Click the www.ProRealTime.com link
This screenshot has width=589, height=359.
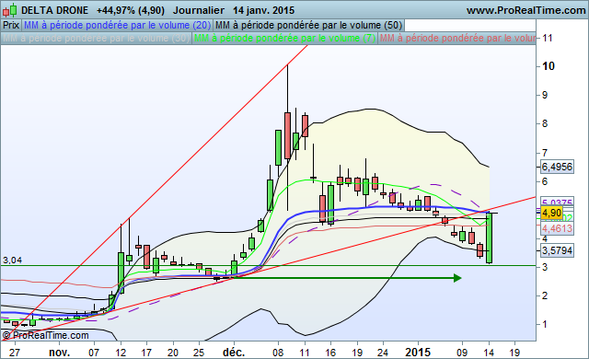[525, 10]
